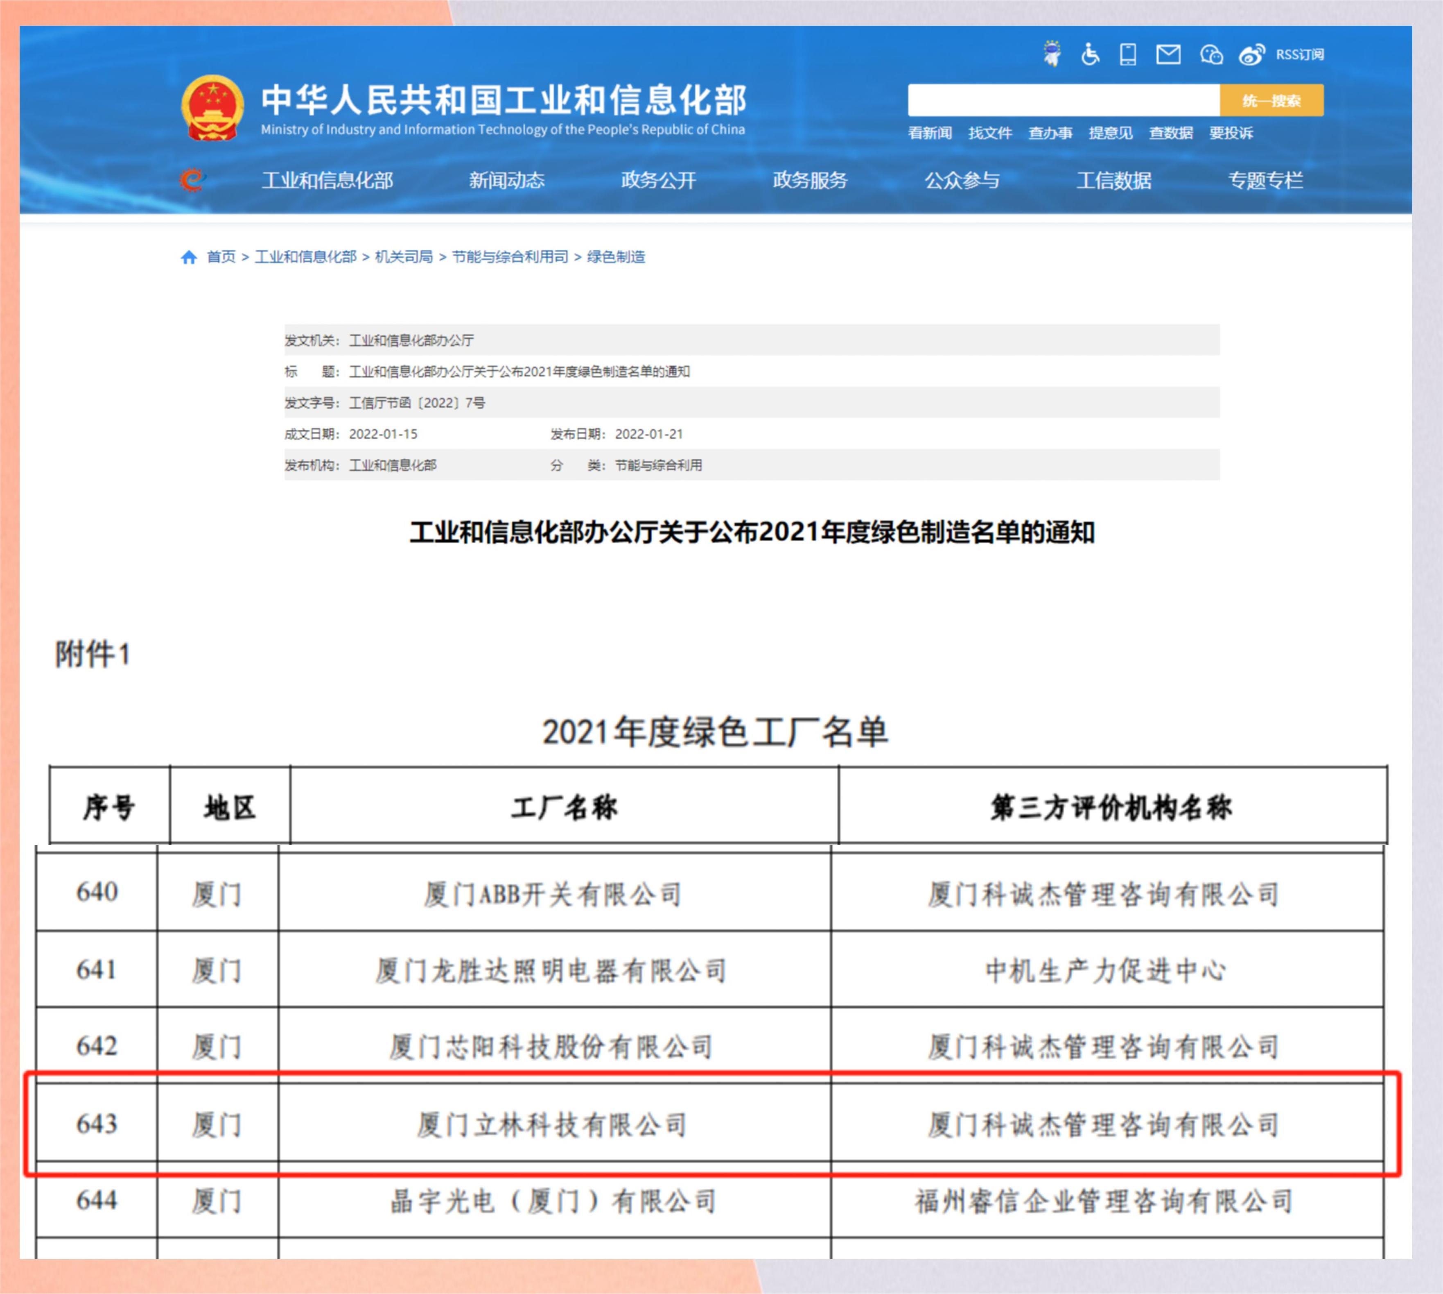Screen dimensions: 1443x1294
Task: Click the 附件1 label
Action: 93,654
